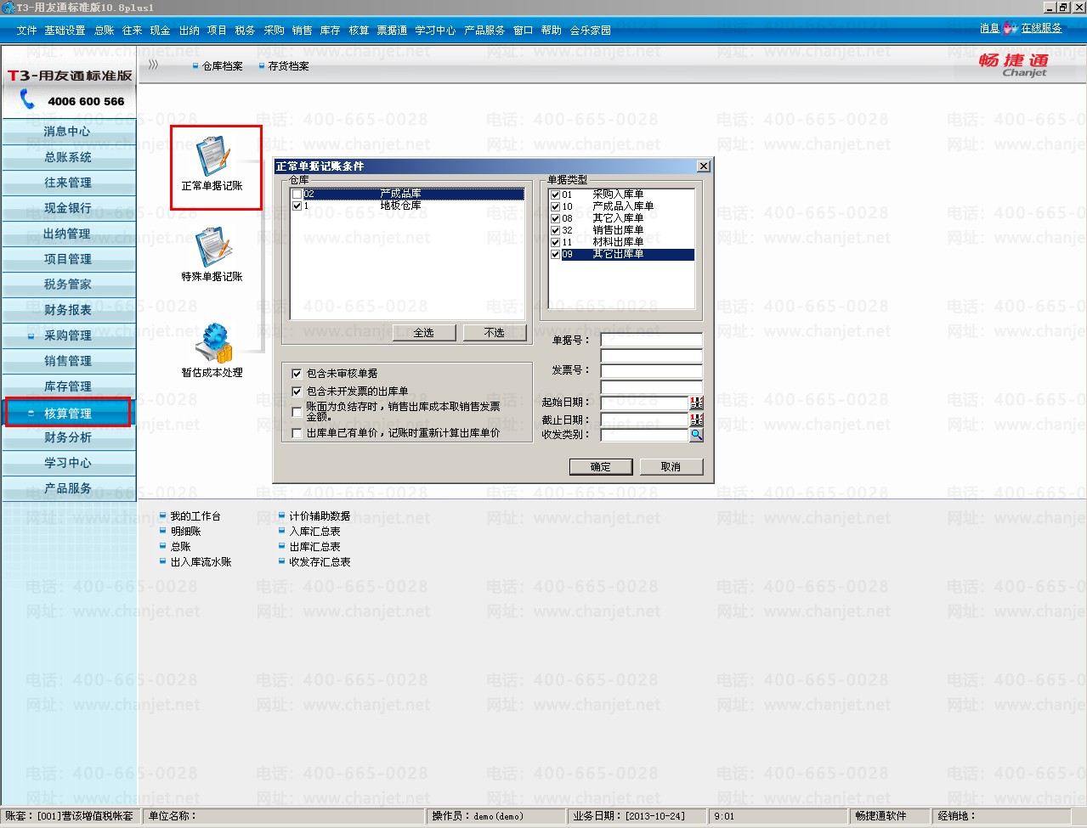Open the 正常单据记账 icon

[x=212, y=164]
